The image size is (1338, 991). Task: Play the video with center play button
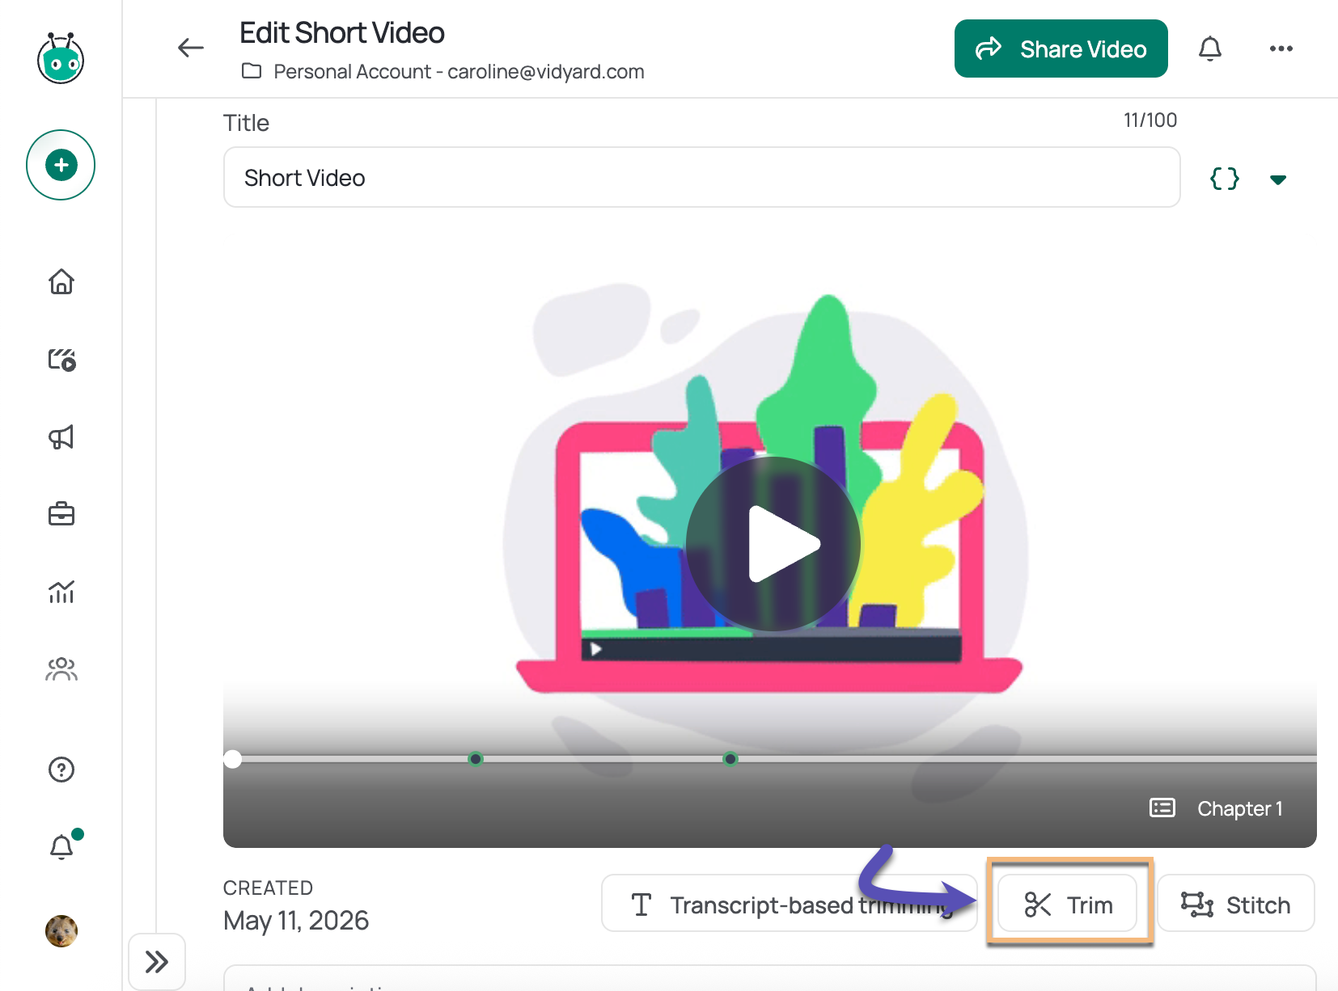(773, 544)
